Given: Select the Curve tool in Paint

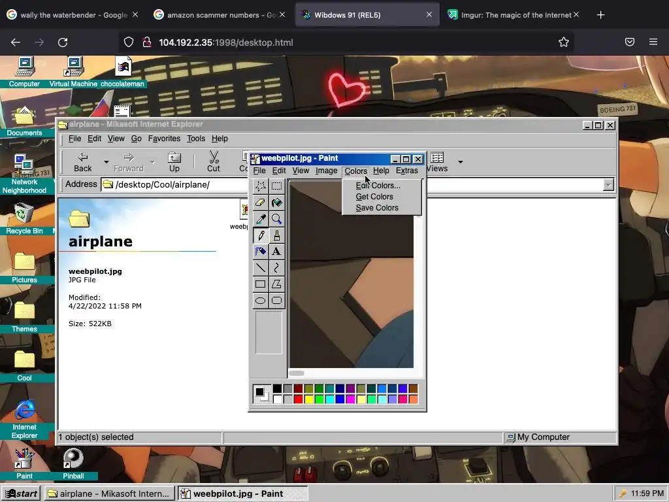Looking at the screenshot, I should (x=276, y=267).
